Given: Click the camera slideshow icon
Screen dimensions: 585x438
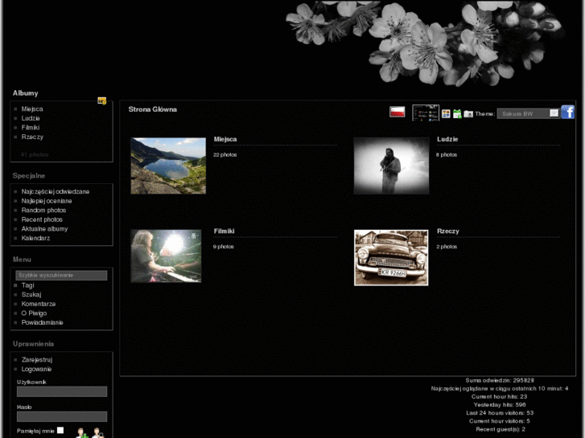Looking at the screenshot, I should 468,113.
